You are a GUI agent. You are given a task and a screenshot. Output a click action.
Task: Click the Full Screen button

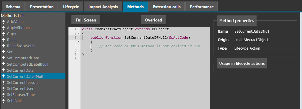coord(86,20)
